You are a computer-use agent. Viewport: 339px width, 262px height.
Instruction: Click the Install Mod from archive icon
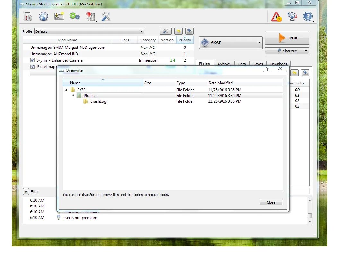[28, 16]
